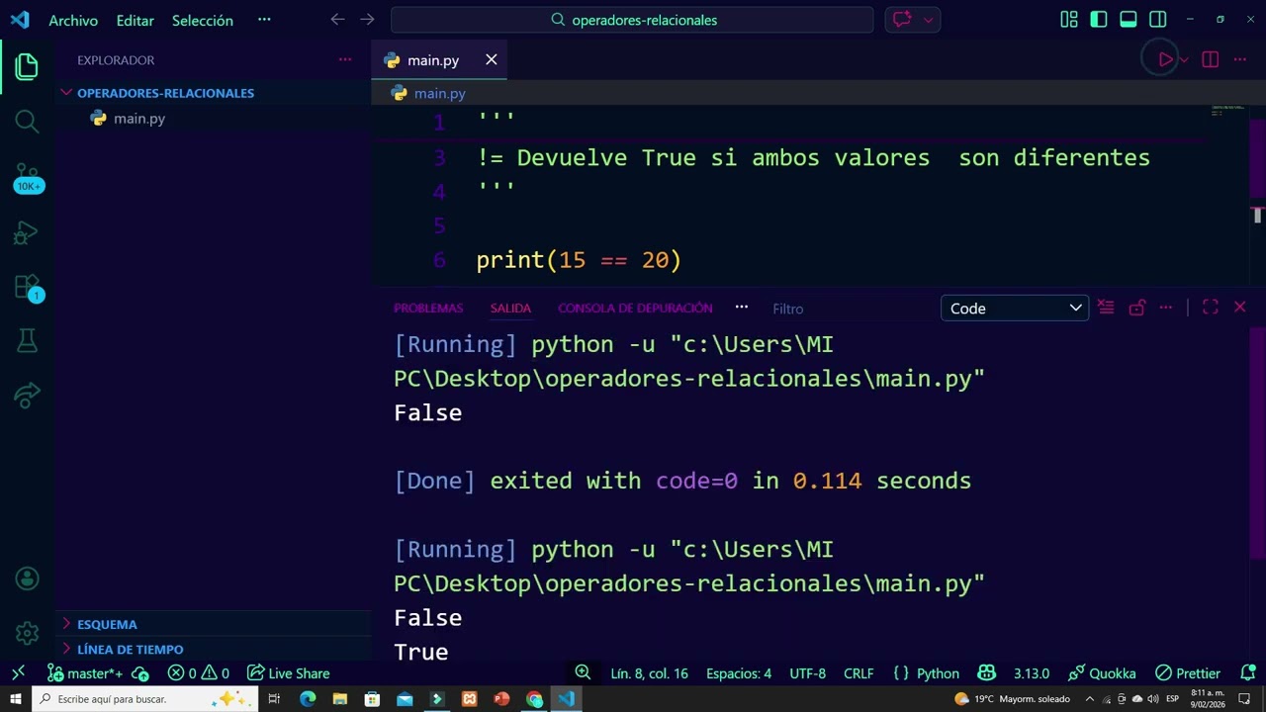This screenshot has width=1266, height=712.
Task: Toggle output auto-scroll lock
Action: (x=1136, y=308)
